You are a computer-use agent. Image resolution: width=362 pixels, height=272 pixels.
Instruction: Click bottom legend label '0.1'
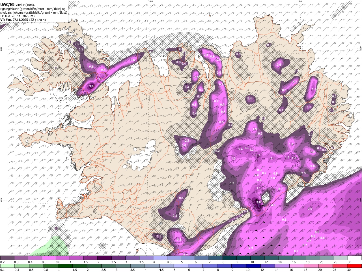[2, 270]
